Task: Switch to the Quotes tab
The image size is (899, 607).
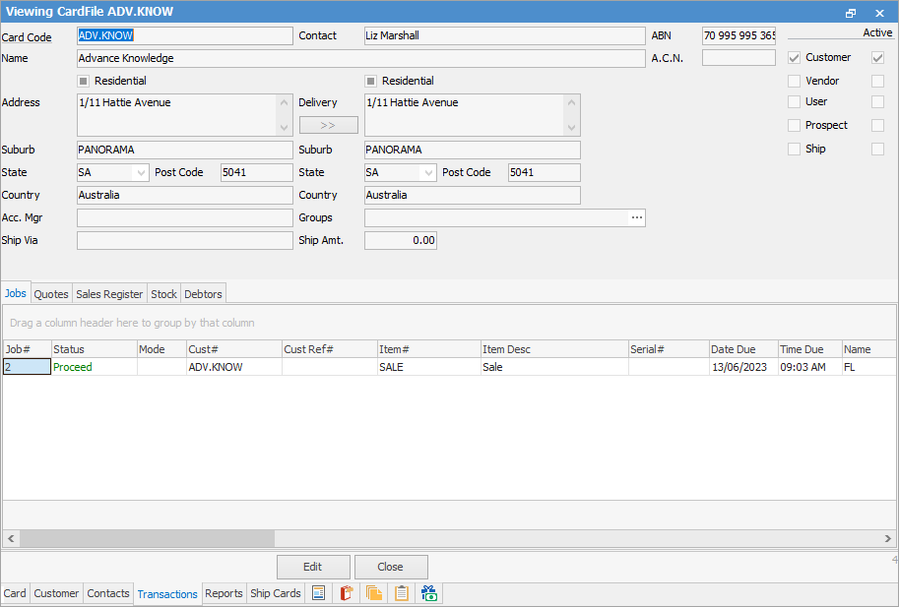Action: coord(51,294)
